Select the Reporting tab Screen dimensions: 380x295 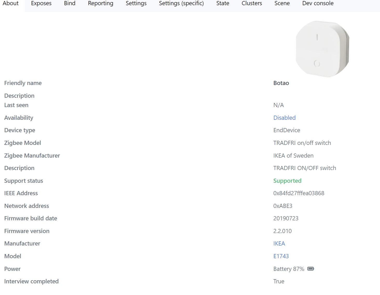coord(100,3)
